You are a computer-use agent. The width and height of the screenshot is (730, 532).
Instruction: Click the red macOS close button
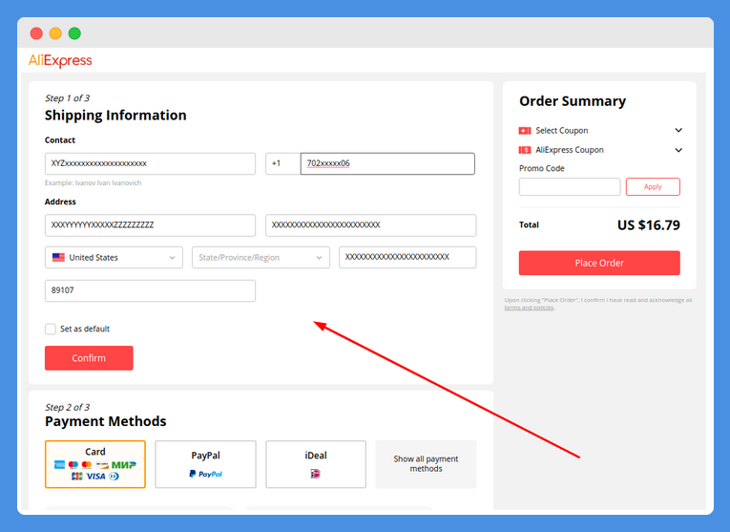(x=36, y=33)
